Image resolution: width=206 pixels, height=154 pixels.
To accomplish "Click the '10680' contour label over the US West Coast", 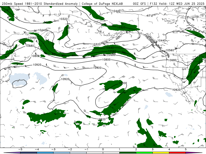I will tap(172, 60).
